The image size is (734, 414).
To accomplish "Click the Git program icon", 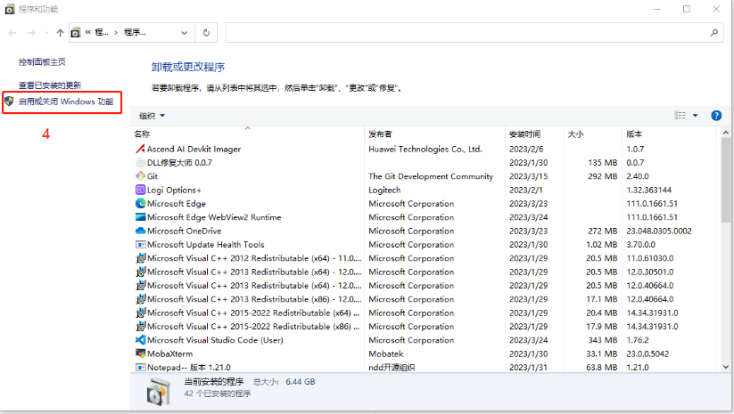I will tap(140, 176).
